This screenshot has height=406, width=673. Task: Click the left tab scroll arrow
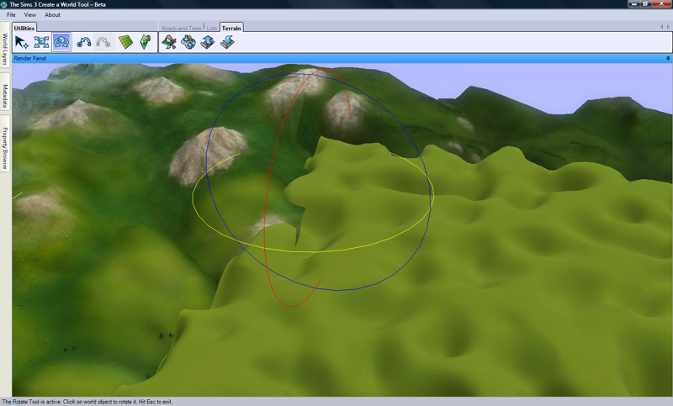pyautogui.click(x=661, y=27)
